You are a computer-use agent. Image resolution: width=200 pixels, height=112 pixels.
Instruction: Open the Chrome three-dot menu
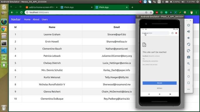[196, 12]
